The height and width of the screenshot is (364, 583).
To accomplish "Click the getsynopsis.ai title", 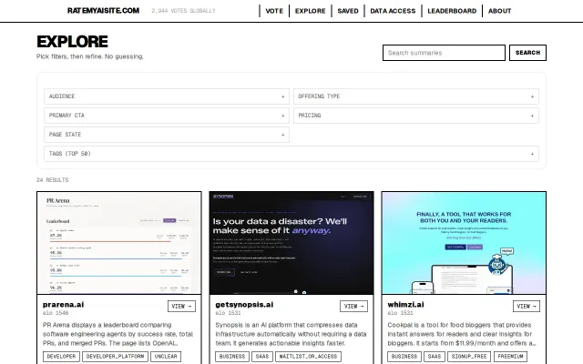I will (x=244, y=305).
